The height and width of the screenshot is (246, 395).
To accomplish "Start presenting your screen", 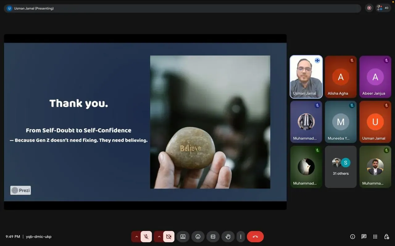I will 183,237.
